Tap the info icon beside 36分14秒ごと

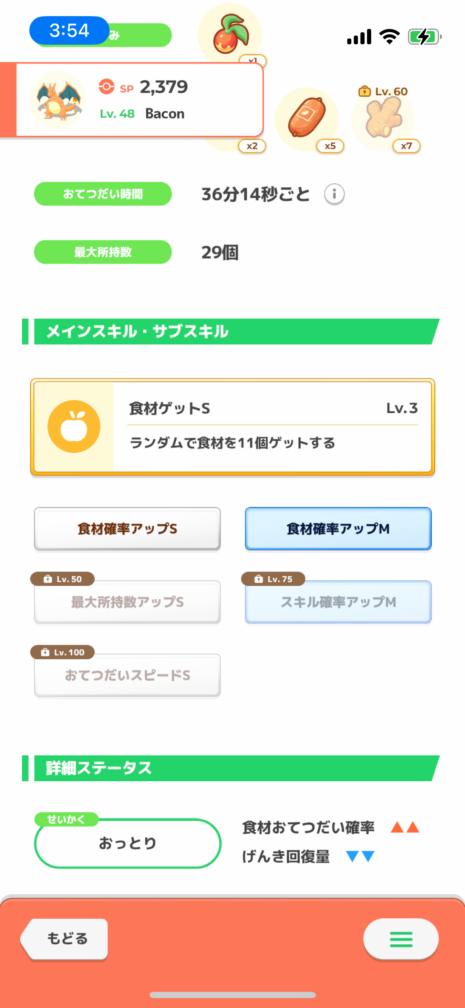tap(334, 194)
